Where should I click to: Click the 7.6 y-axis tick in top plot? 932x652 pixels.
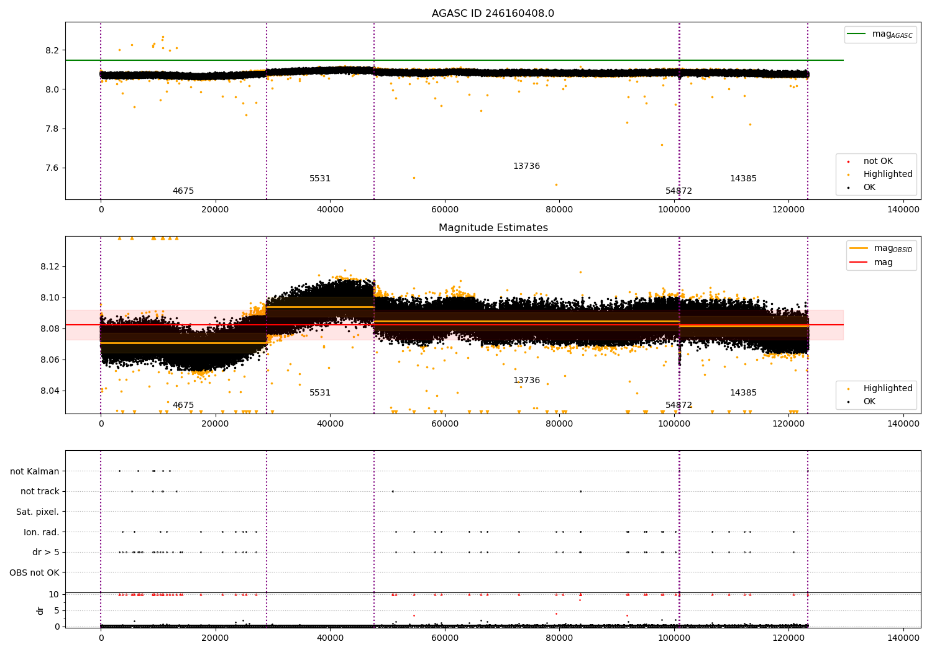tap(52, 168)
